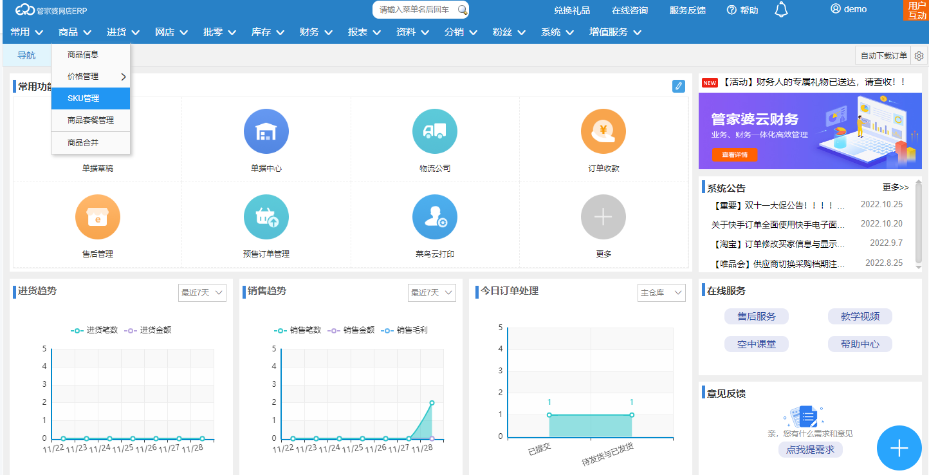
Task: Toggle the 进货金额 legend series
Action: (x=147, y=330)
